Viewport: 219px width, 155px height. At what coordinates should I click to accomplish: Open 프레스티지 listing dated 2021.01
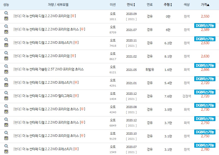point(46,83)
